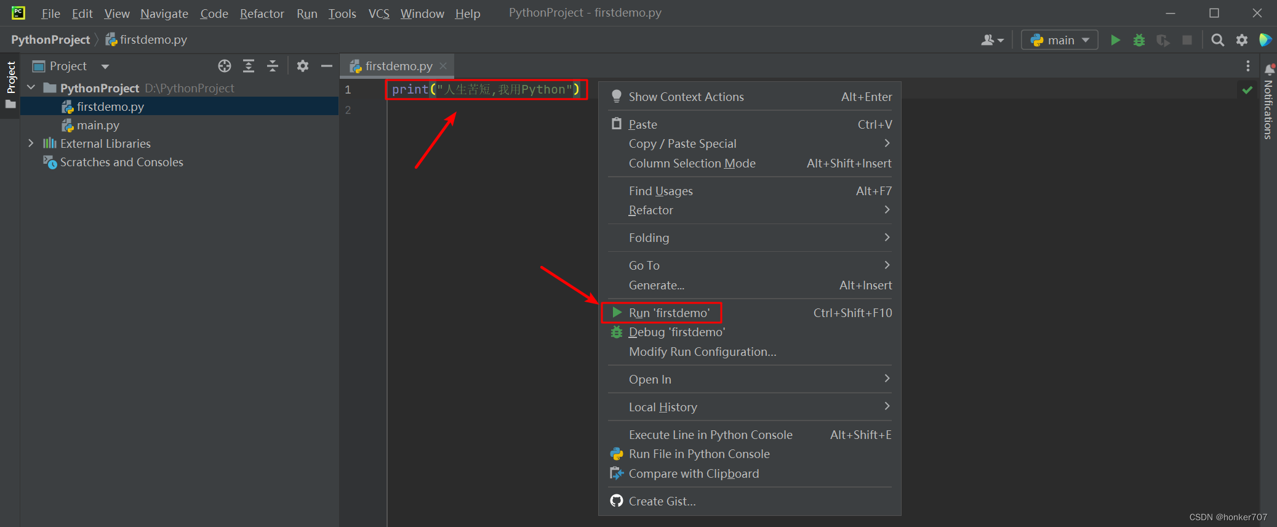Select firstdemo.py in the project tree

(x=110, y=107)
